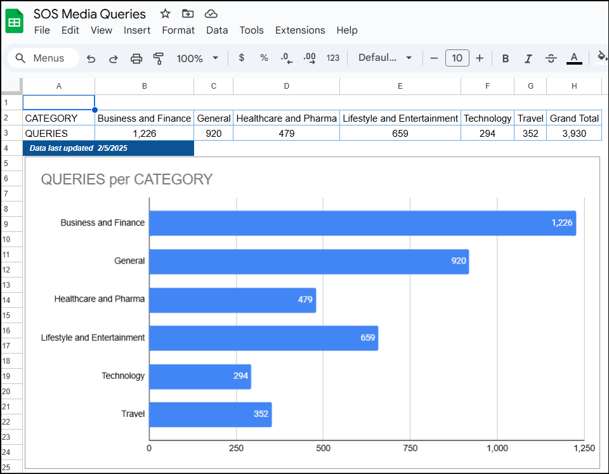Click the CATEGORY cell
The width and height of the screenshot is (609, 474).
(58, 118)
